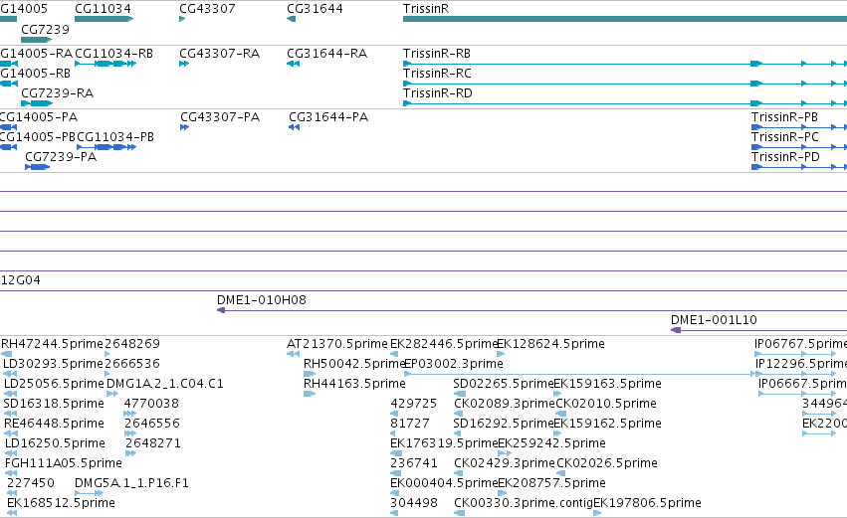Click EST label EK128624.5prime
The height and width of the screenshot is (518, 847).
550,344
